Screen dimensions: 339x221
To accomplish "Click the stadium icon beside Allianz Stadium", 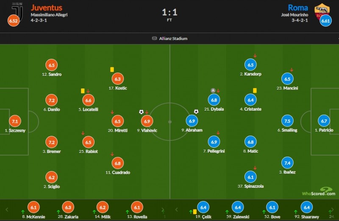I will [x=154, y=39].
